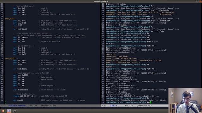Click the 'mov ss, ax' instruction
The width and height of the screenshot is (202, 113).
[x=19, y=86]
